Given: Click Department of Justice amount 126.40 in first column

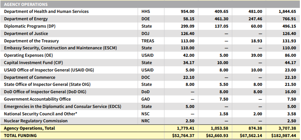Looking at the screenshot, I should click(x=188, y=34).
